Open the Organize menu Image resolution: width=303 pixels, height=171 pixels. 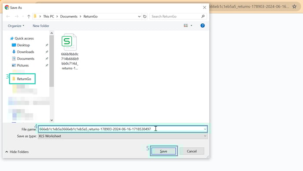coord(16,26)
